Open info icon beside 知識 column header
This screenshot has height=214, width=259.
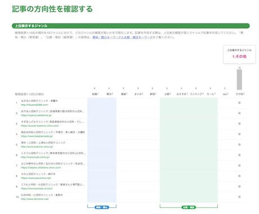pos(98,93)
